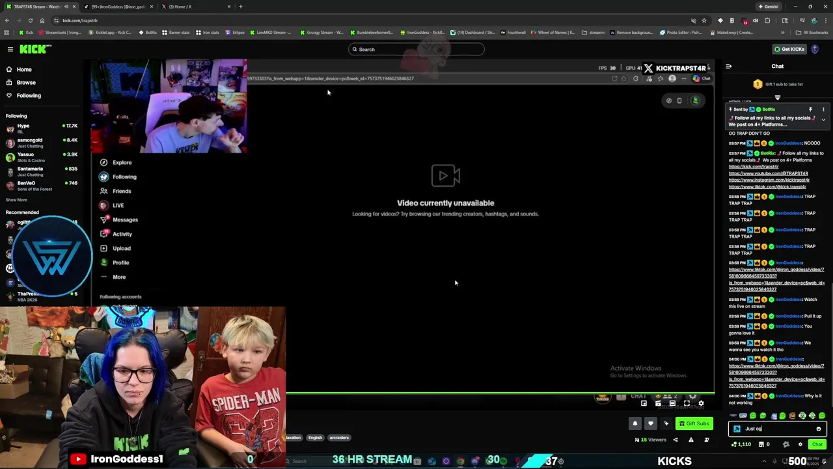Select Explore in the streamed TikTok sidebar

[x=115, y=162]
